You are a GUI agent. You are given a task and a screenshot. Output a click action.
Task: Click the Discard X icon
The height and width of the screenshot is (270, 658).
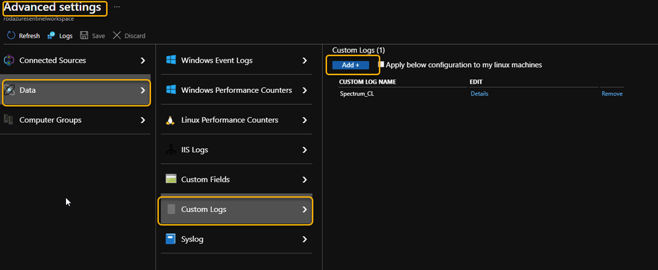pos(116,36)
